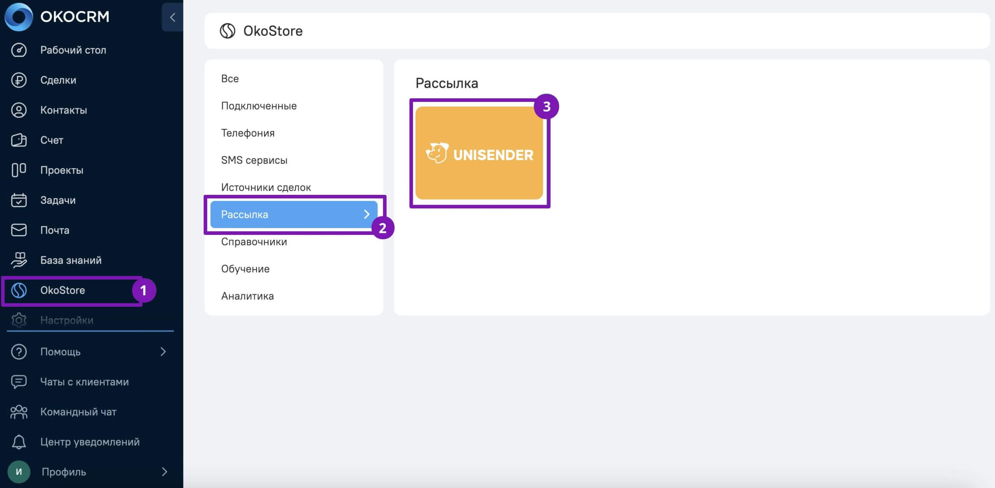Click the Рассылка section heading

[447, 83]
